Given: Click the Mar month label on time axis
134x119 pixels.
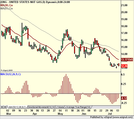Looking at the screenshot, I should (9, 114).
